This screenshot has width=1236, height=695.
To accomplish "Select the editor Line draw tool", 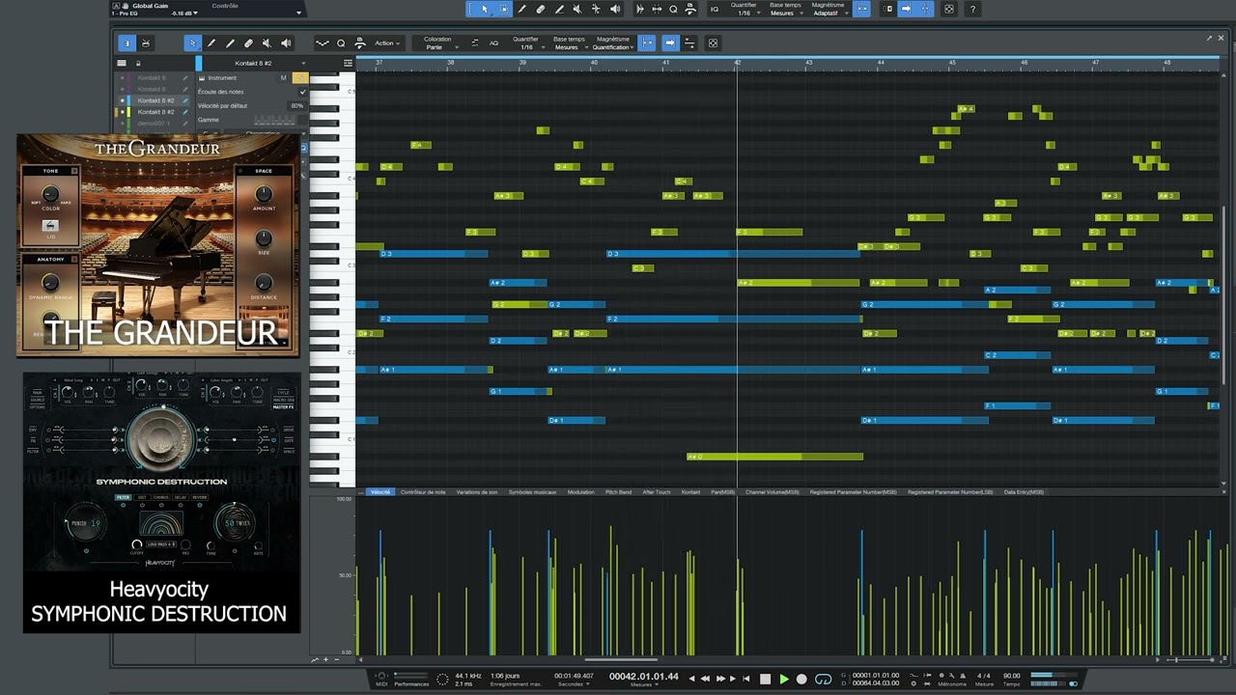I will click(230, 42).
